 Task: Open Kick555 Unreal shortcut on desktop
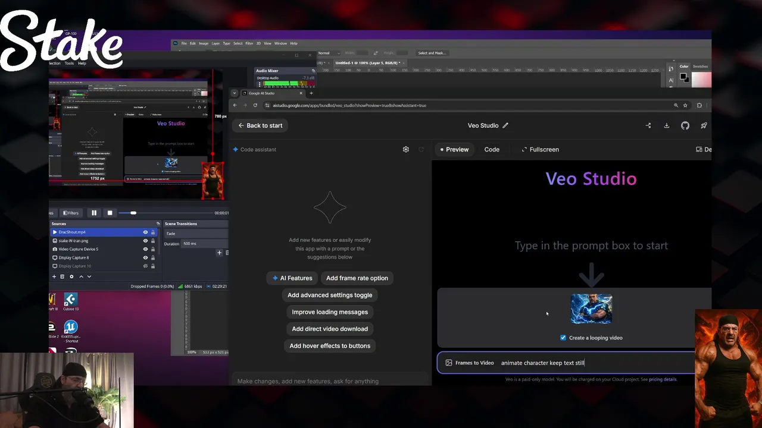71,332
